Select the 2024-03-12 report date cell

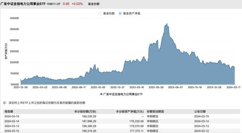point(12,131)
